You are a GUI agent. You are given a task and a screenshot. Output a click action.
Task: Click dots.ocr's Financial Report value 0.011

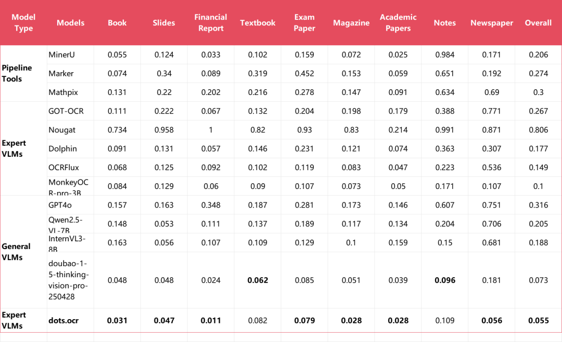point(211,321)
